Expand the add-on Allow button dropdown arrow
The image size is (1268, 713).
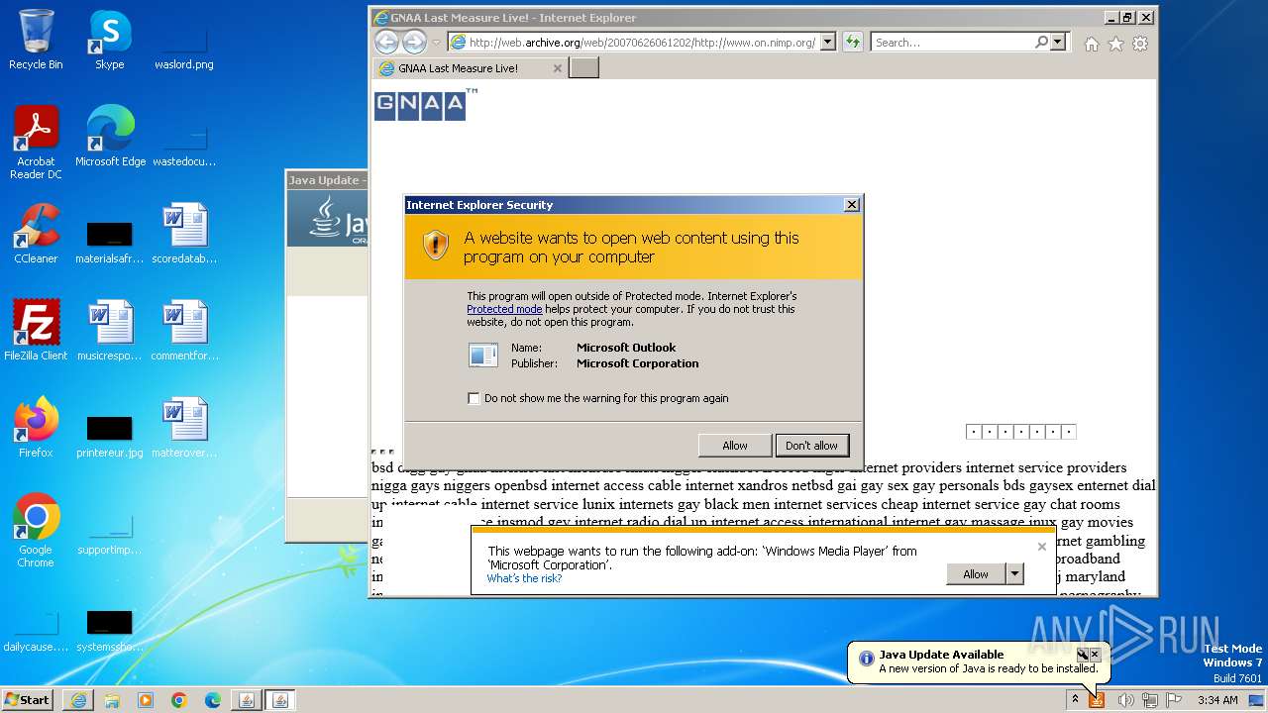[1013, 574]
